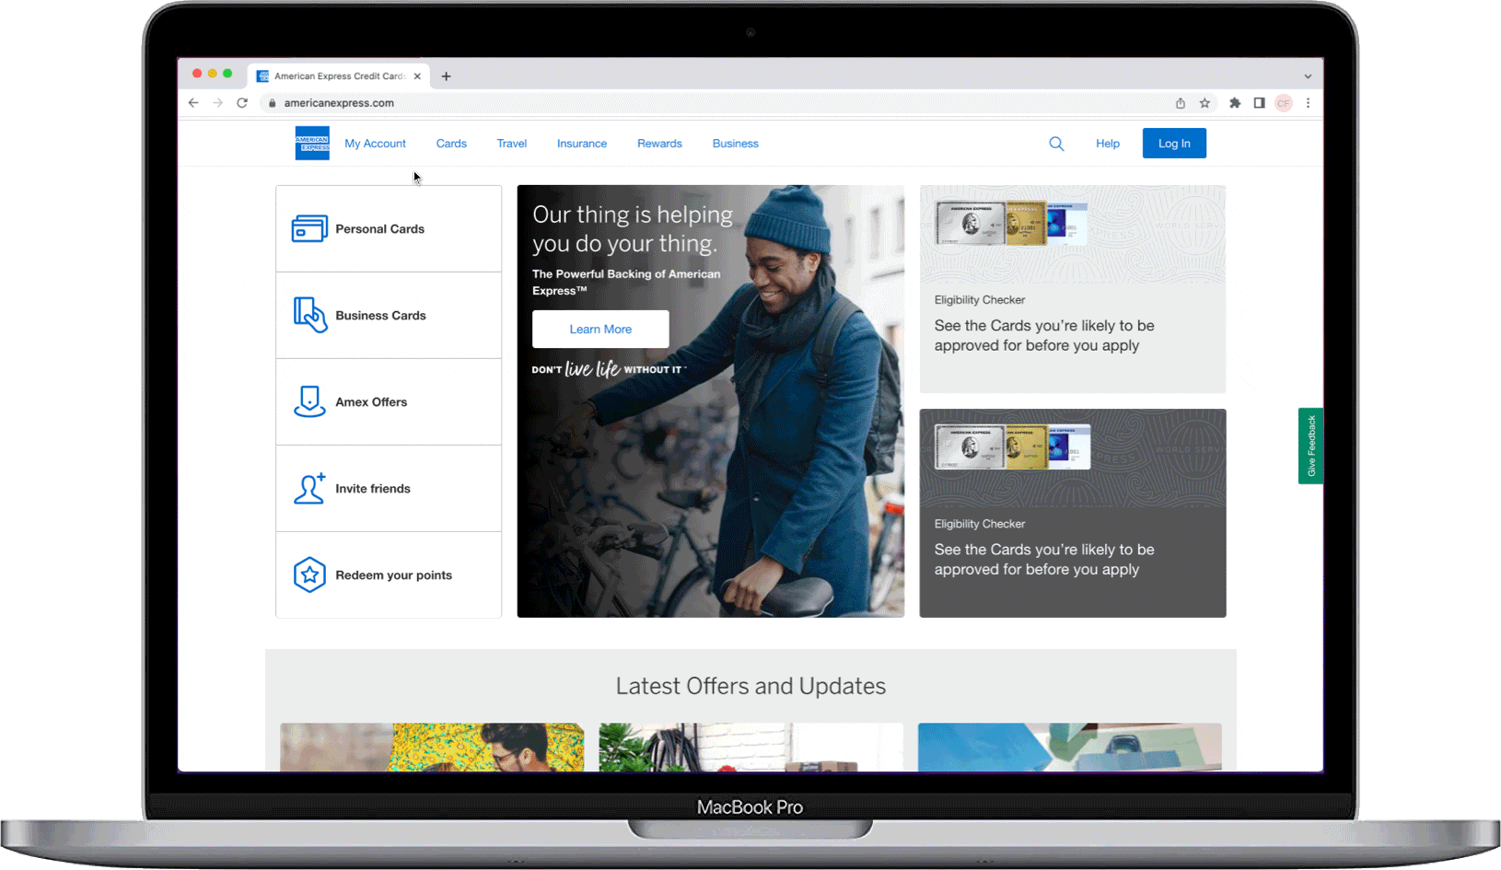
Task: Bookmark page with the star icon
Action: point(1204,103)
